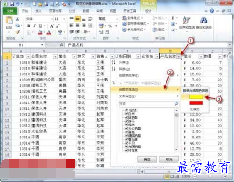Viewport: 234px width, 182px height.
Task: Click the AutoSum sigma icon
Action: tap(173, 18)
